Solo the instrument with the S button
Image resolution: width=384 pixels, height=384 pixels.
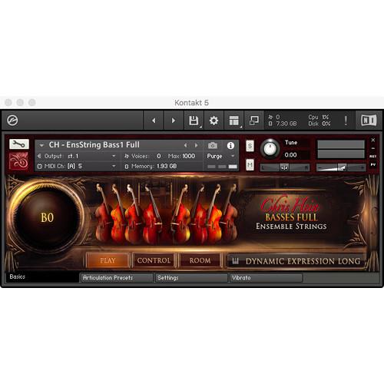pyautogui.click(x=250, y=146)
